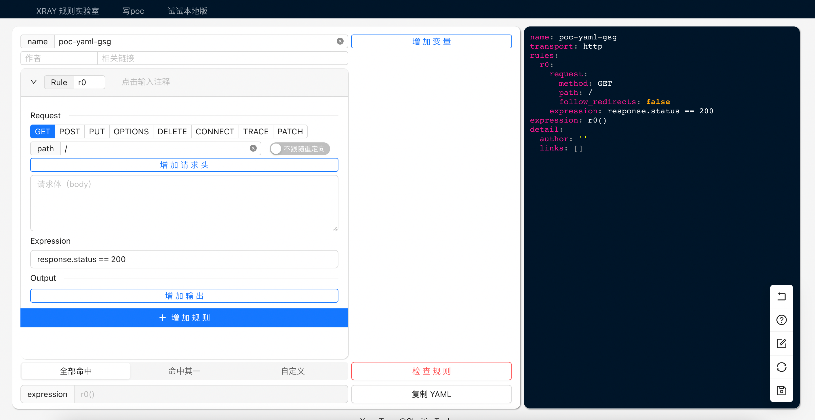815x420 pixels.
Task: Clear the name field with X icon
Action: coord(340,41)
